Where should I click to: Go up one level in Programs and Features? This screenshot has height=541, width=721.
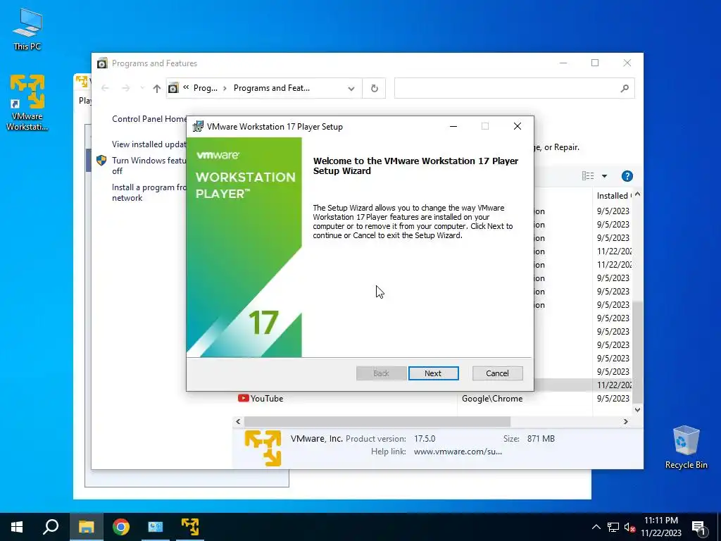pos(157,88)
